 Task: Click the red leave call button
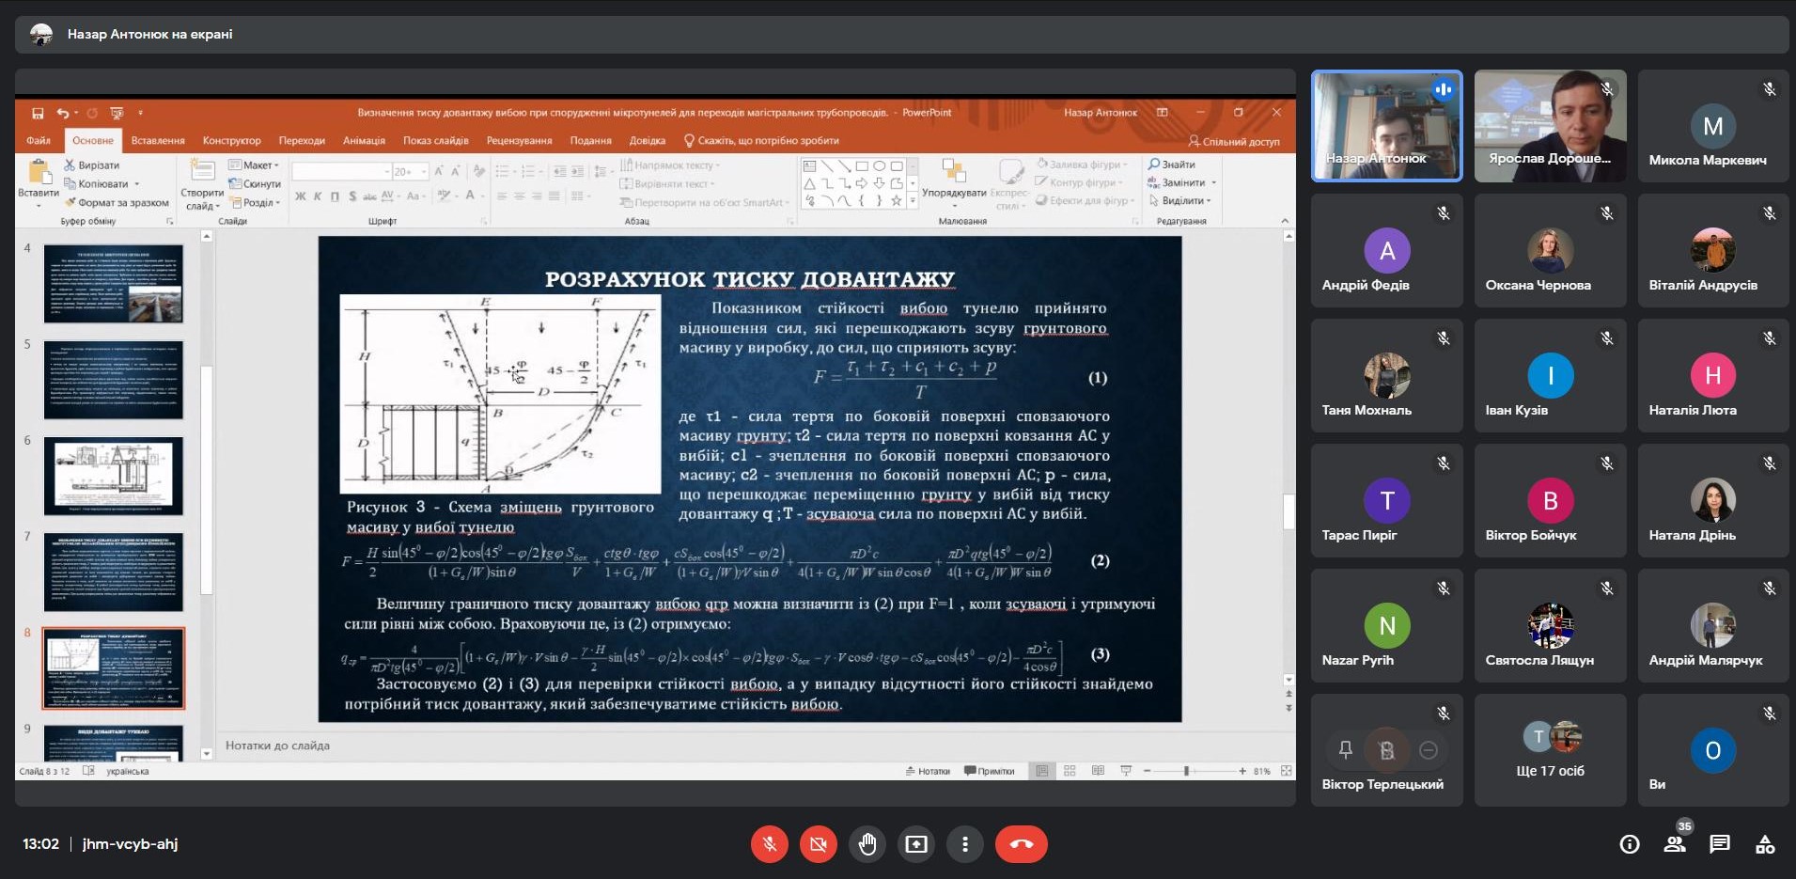(x=1021, y=844)
